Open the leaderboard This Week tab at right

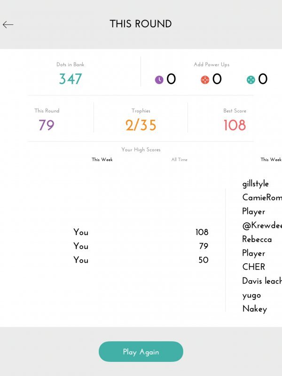[271, 160]
